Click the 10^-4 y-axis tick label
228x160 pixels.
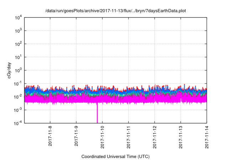coord(18,124)
